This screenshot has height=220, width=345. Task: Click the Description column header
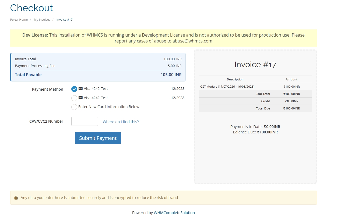tap(235, 79)
